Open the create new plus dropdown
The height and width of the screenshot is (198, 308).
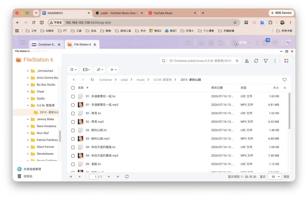pos(113,70)
